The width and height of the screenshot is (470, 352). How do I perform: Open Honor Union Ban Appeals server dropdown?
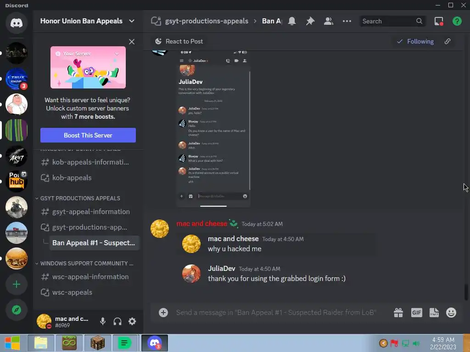132,21
